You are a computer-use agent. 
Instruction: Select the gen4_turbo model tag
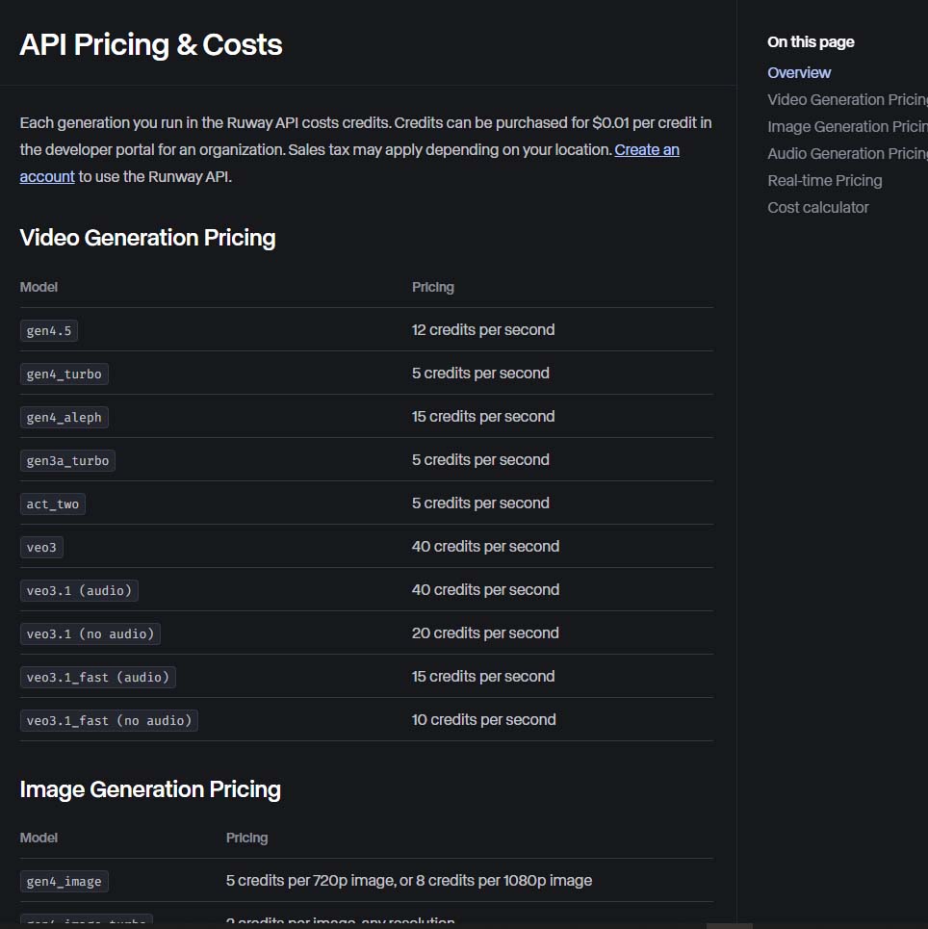tap(64, 374)
